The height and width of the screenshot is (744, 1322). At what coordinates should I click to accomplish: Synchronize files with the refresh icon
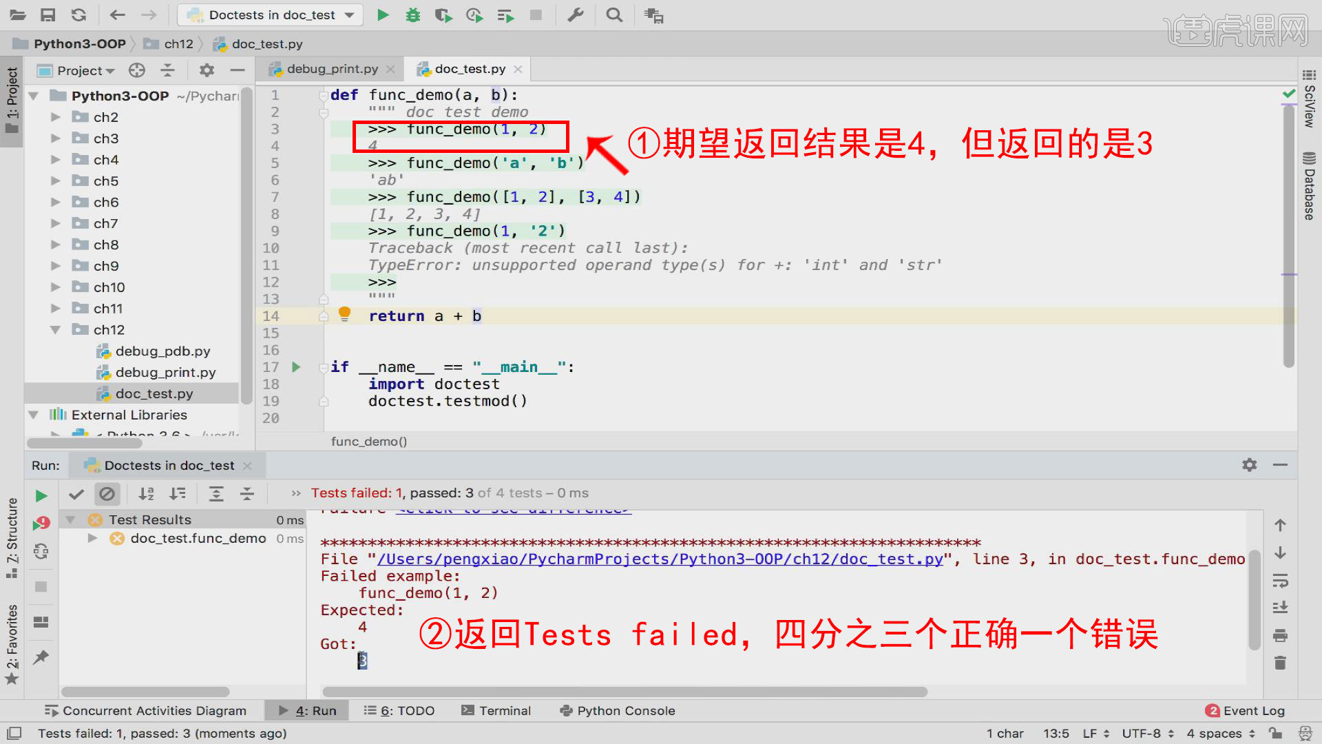79,14
